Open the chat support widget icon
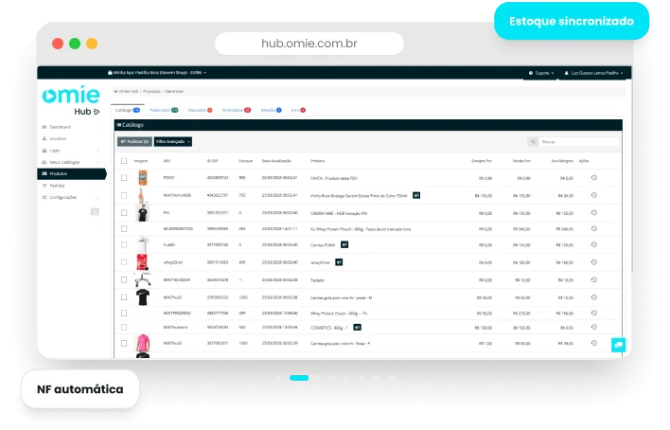Screen dimensions: 670x430 pyautogui.click(x=617, y=346)
